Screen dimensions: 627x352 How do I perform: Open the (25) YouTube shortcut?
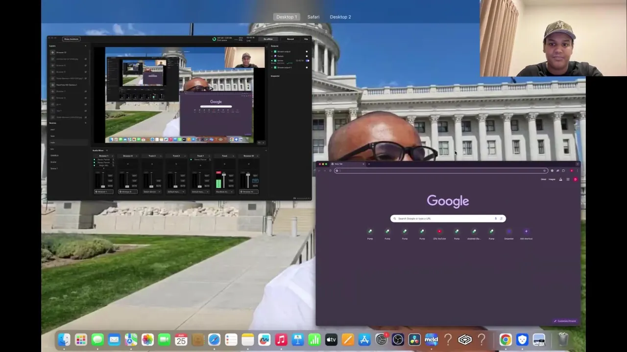pyautogui.click(x=439, y=234)
